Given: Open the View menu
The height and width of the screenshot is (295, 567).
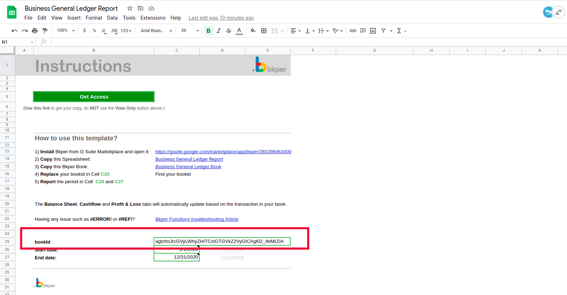Looking at the screenshot, I should pyautogui.click(x=57, y=18).
